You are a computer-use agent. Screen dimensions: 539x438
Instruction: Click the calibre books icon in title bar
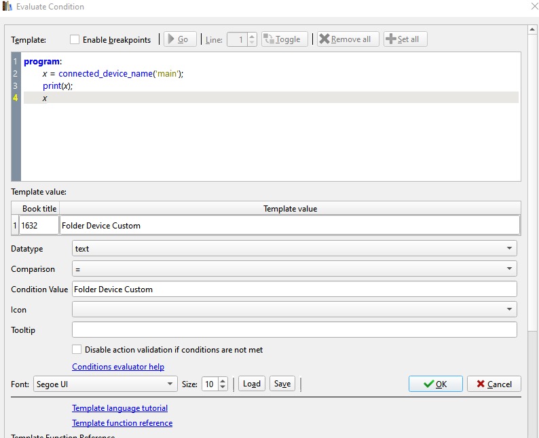point(7,6)
